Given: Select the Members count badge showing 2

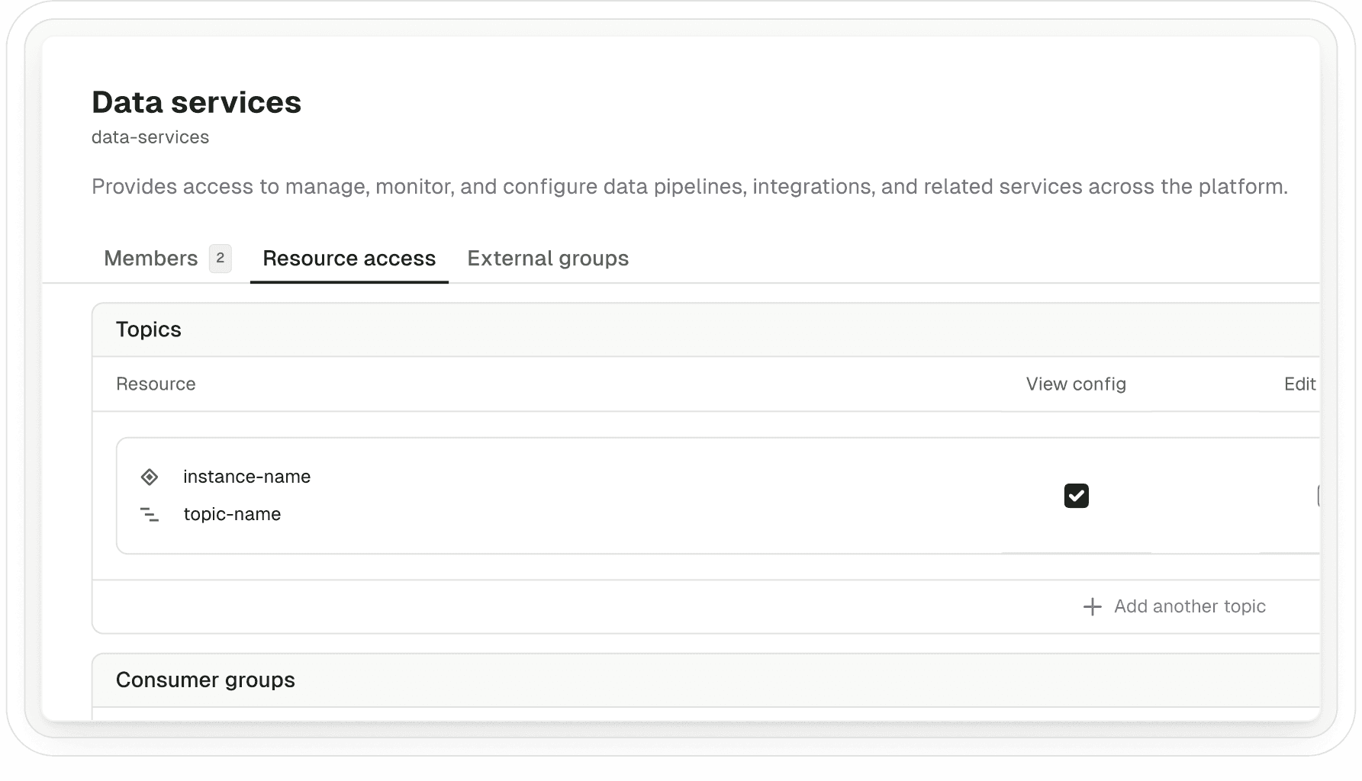Looking at the screenshot, I should [x=220, y=259].
